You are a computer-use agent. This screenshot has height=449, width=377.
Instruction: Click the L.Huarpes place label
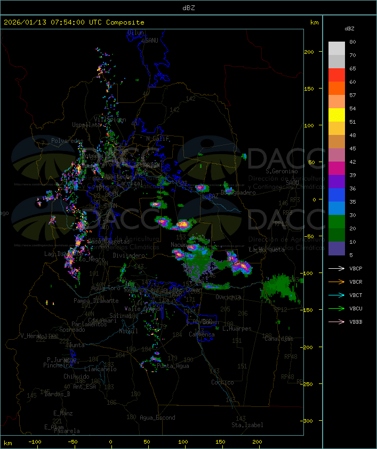[x=237, y=328]
